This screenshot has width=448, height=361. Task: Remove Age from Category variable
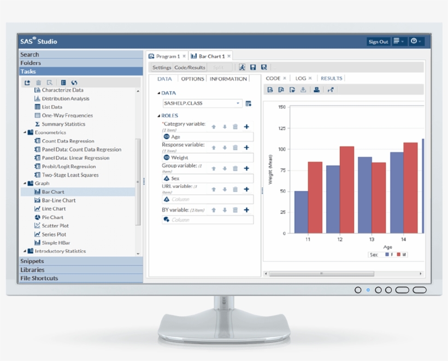click(x=235, y=126)
